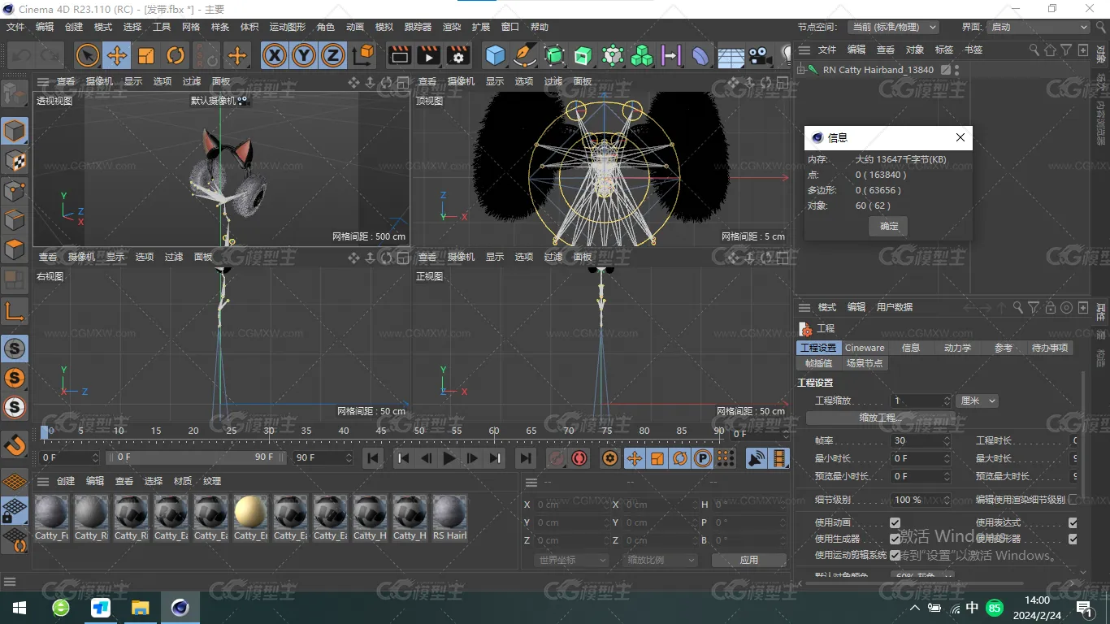1110x624 pixels.
Task: Activate the Scale tool
Action: [x=146, y=55]
